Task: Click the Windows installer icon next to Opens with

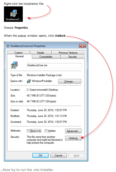Action: coord(29,81)
